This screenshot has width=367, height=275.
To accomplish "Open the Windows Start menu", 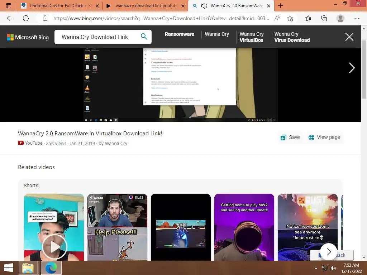I will tap(9, 268).
